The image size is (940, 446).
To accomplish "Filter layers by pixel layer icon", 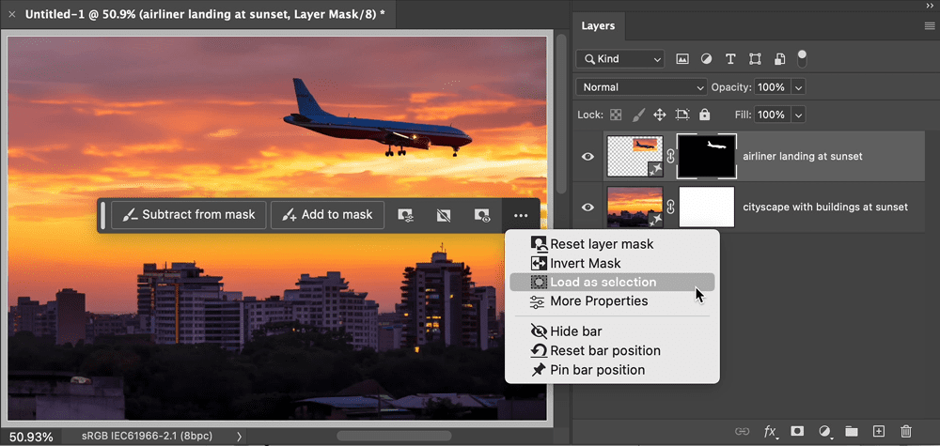I will point(682,58).
